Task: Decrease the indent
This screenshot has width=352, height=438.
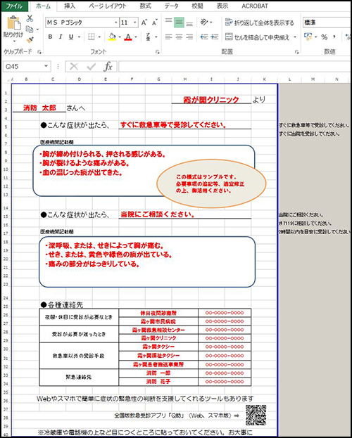Action: (204, 37)
